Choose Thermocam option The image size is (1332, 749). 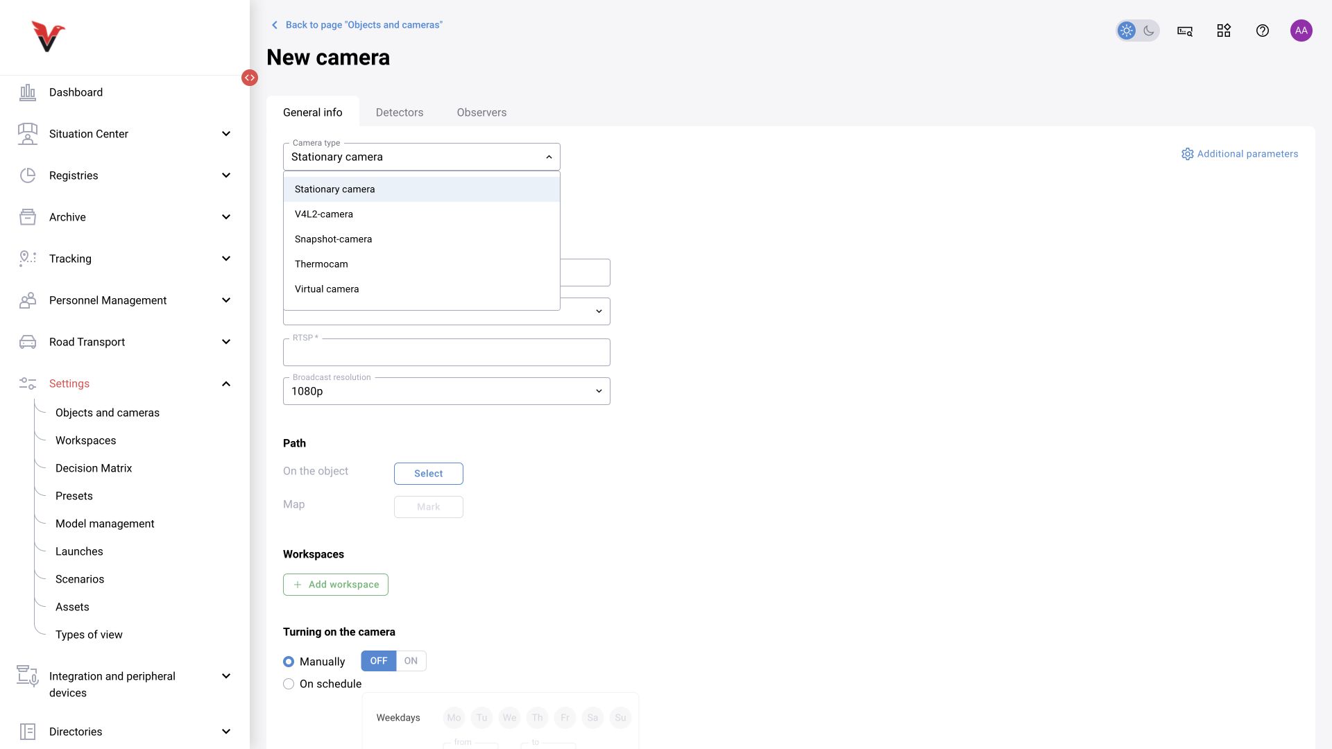(422, 264)
